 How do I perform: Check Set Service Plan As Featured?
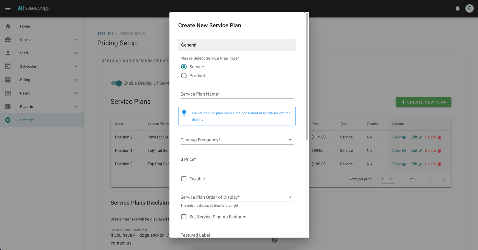(x=184, y=217)
